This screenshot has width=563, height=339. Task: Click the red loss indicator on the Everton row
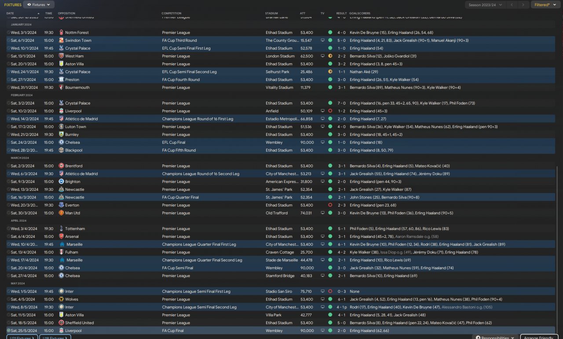[x=330, y=205]
